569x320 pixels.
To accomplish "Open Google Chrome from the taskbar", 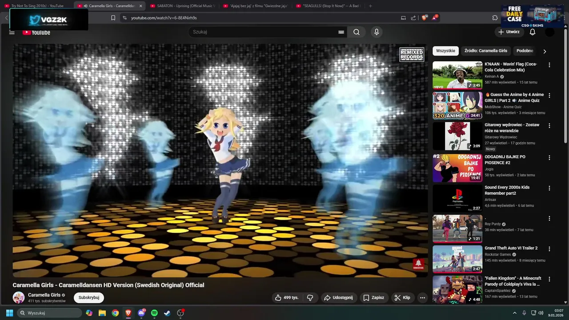I will pyautogui.click(x=115, y=313).
